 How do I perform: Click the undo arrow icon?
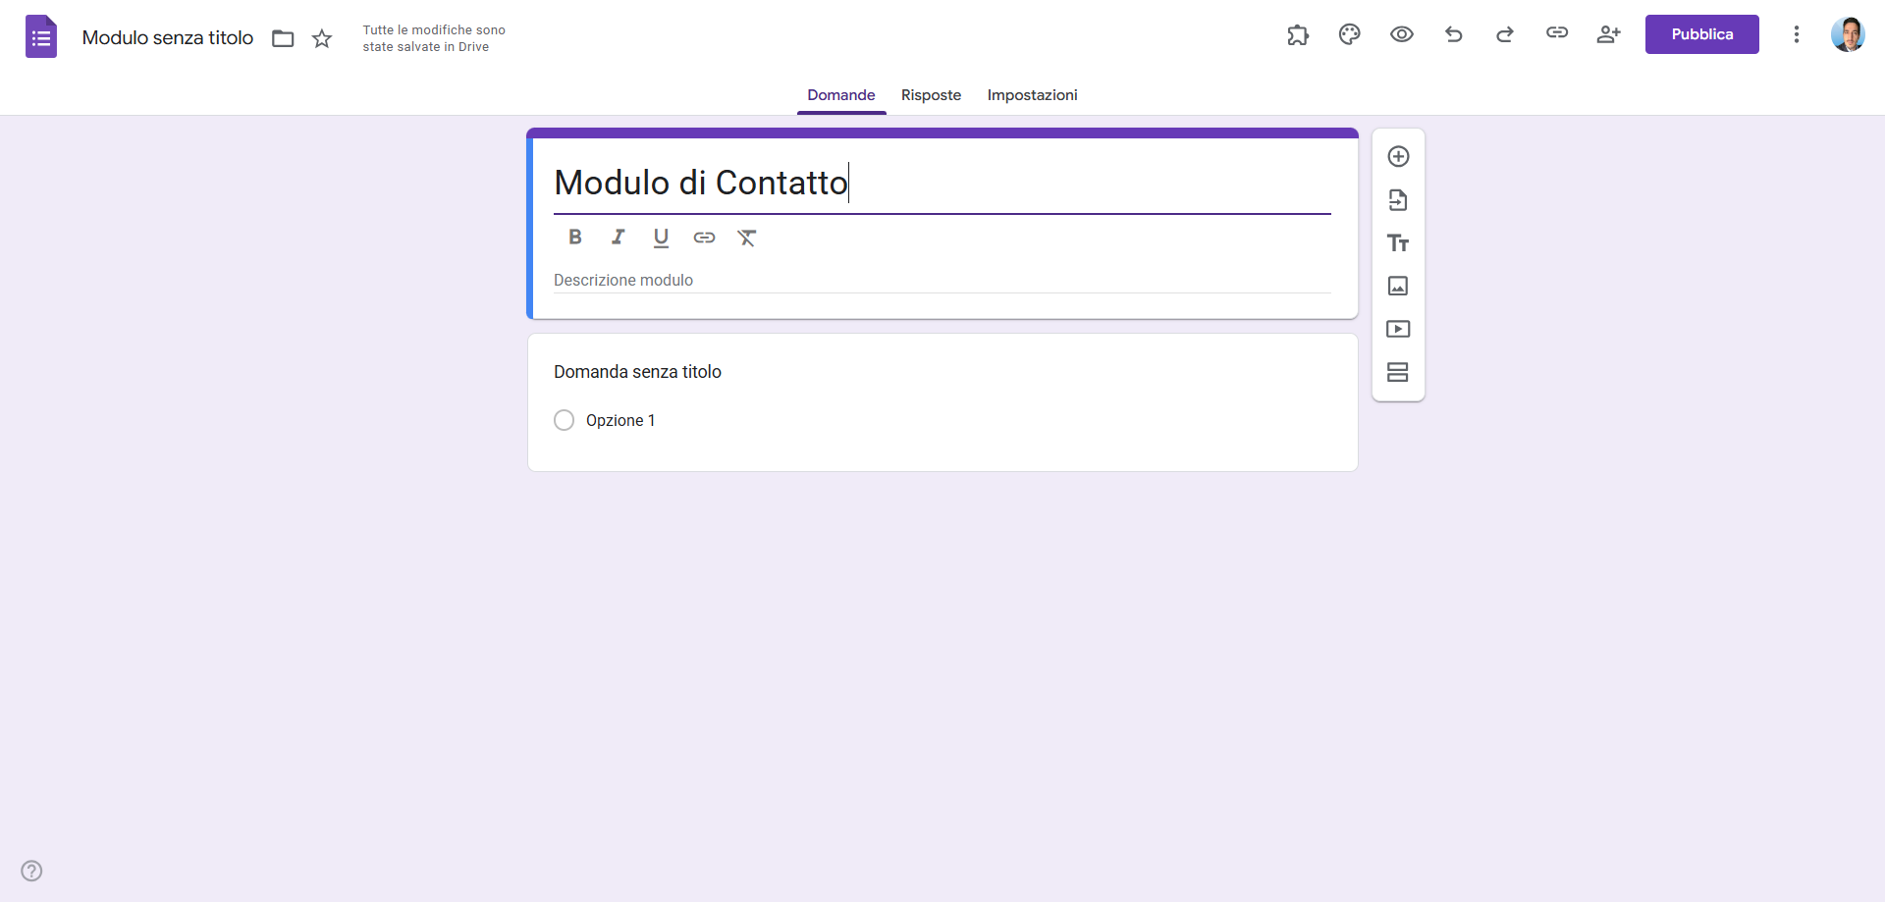point(1454,34)
